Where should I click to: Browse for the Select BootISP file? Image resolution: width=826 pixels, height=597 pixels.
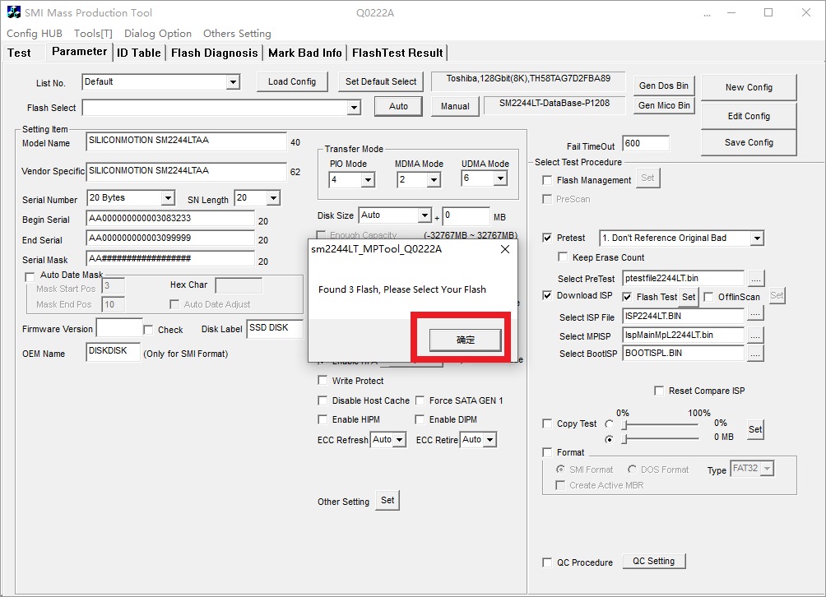[x=755, y=354]
